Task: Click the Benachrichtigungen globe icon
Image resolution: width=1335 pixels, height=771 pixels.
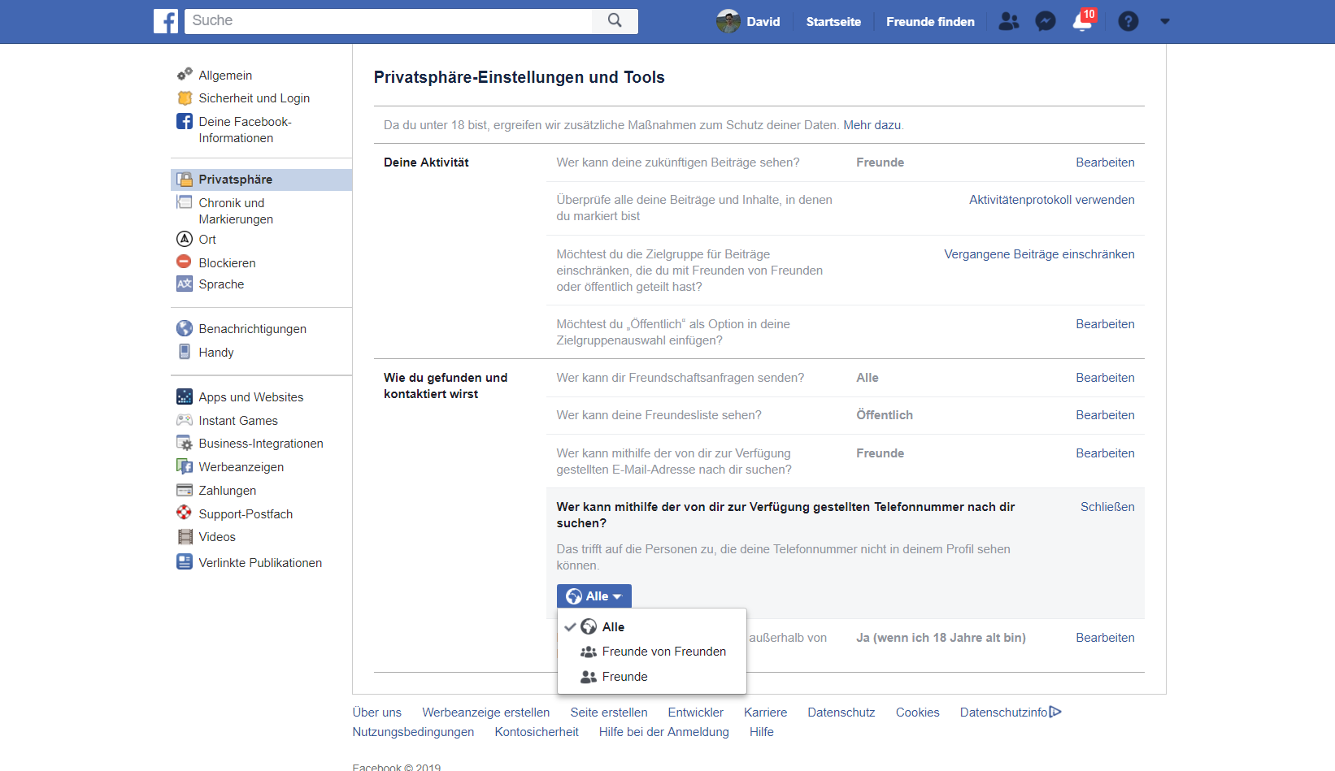Action: 185,328
